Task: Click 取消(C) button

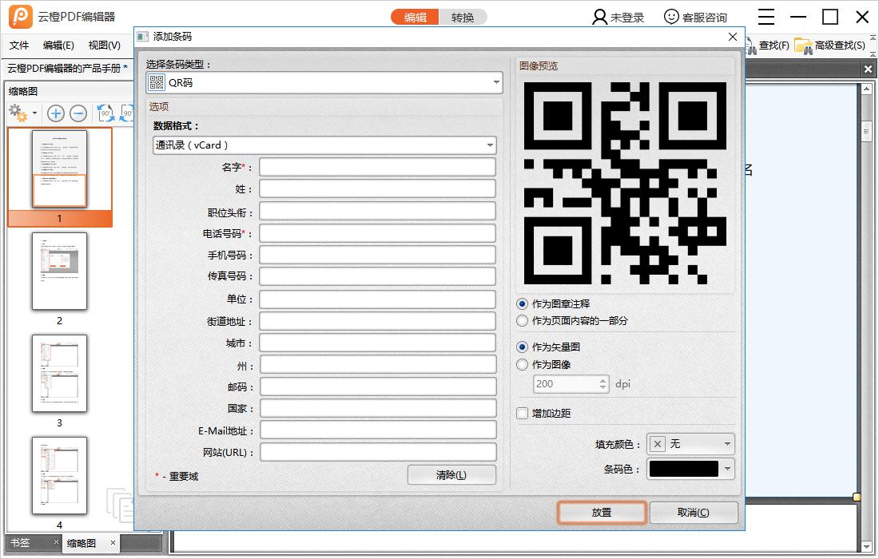Action: 694,512
